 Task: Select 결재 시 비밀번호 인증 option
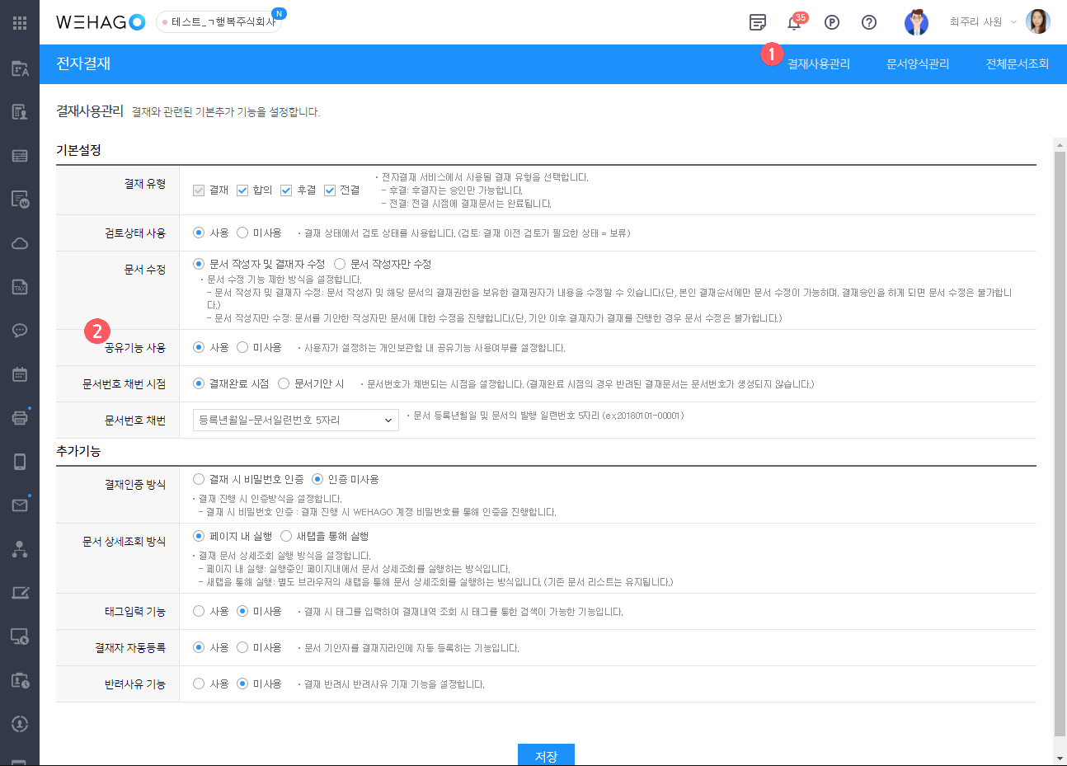199,479
